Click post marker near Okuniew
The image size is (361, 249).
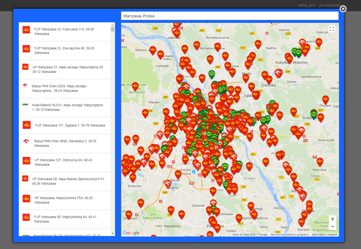[325, 99]
